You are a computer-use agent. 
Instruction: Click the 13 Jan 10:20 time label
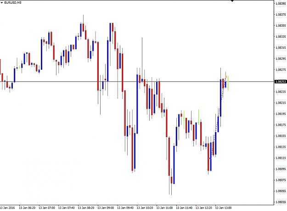click(x=145, y=208)
